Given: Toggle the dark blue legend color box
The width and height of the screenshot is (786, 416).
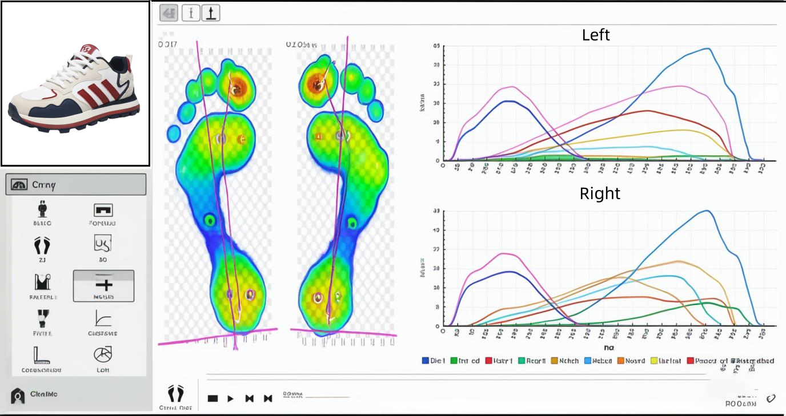Looking at the screenshot, I should 425,361.
